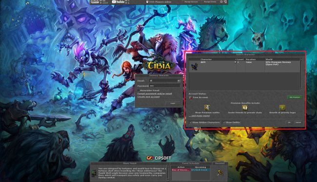Enable Remember Email checkbox
Screen dimensions: 317x182
(x=139, y=90)
